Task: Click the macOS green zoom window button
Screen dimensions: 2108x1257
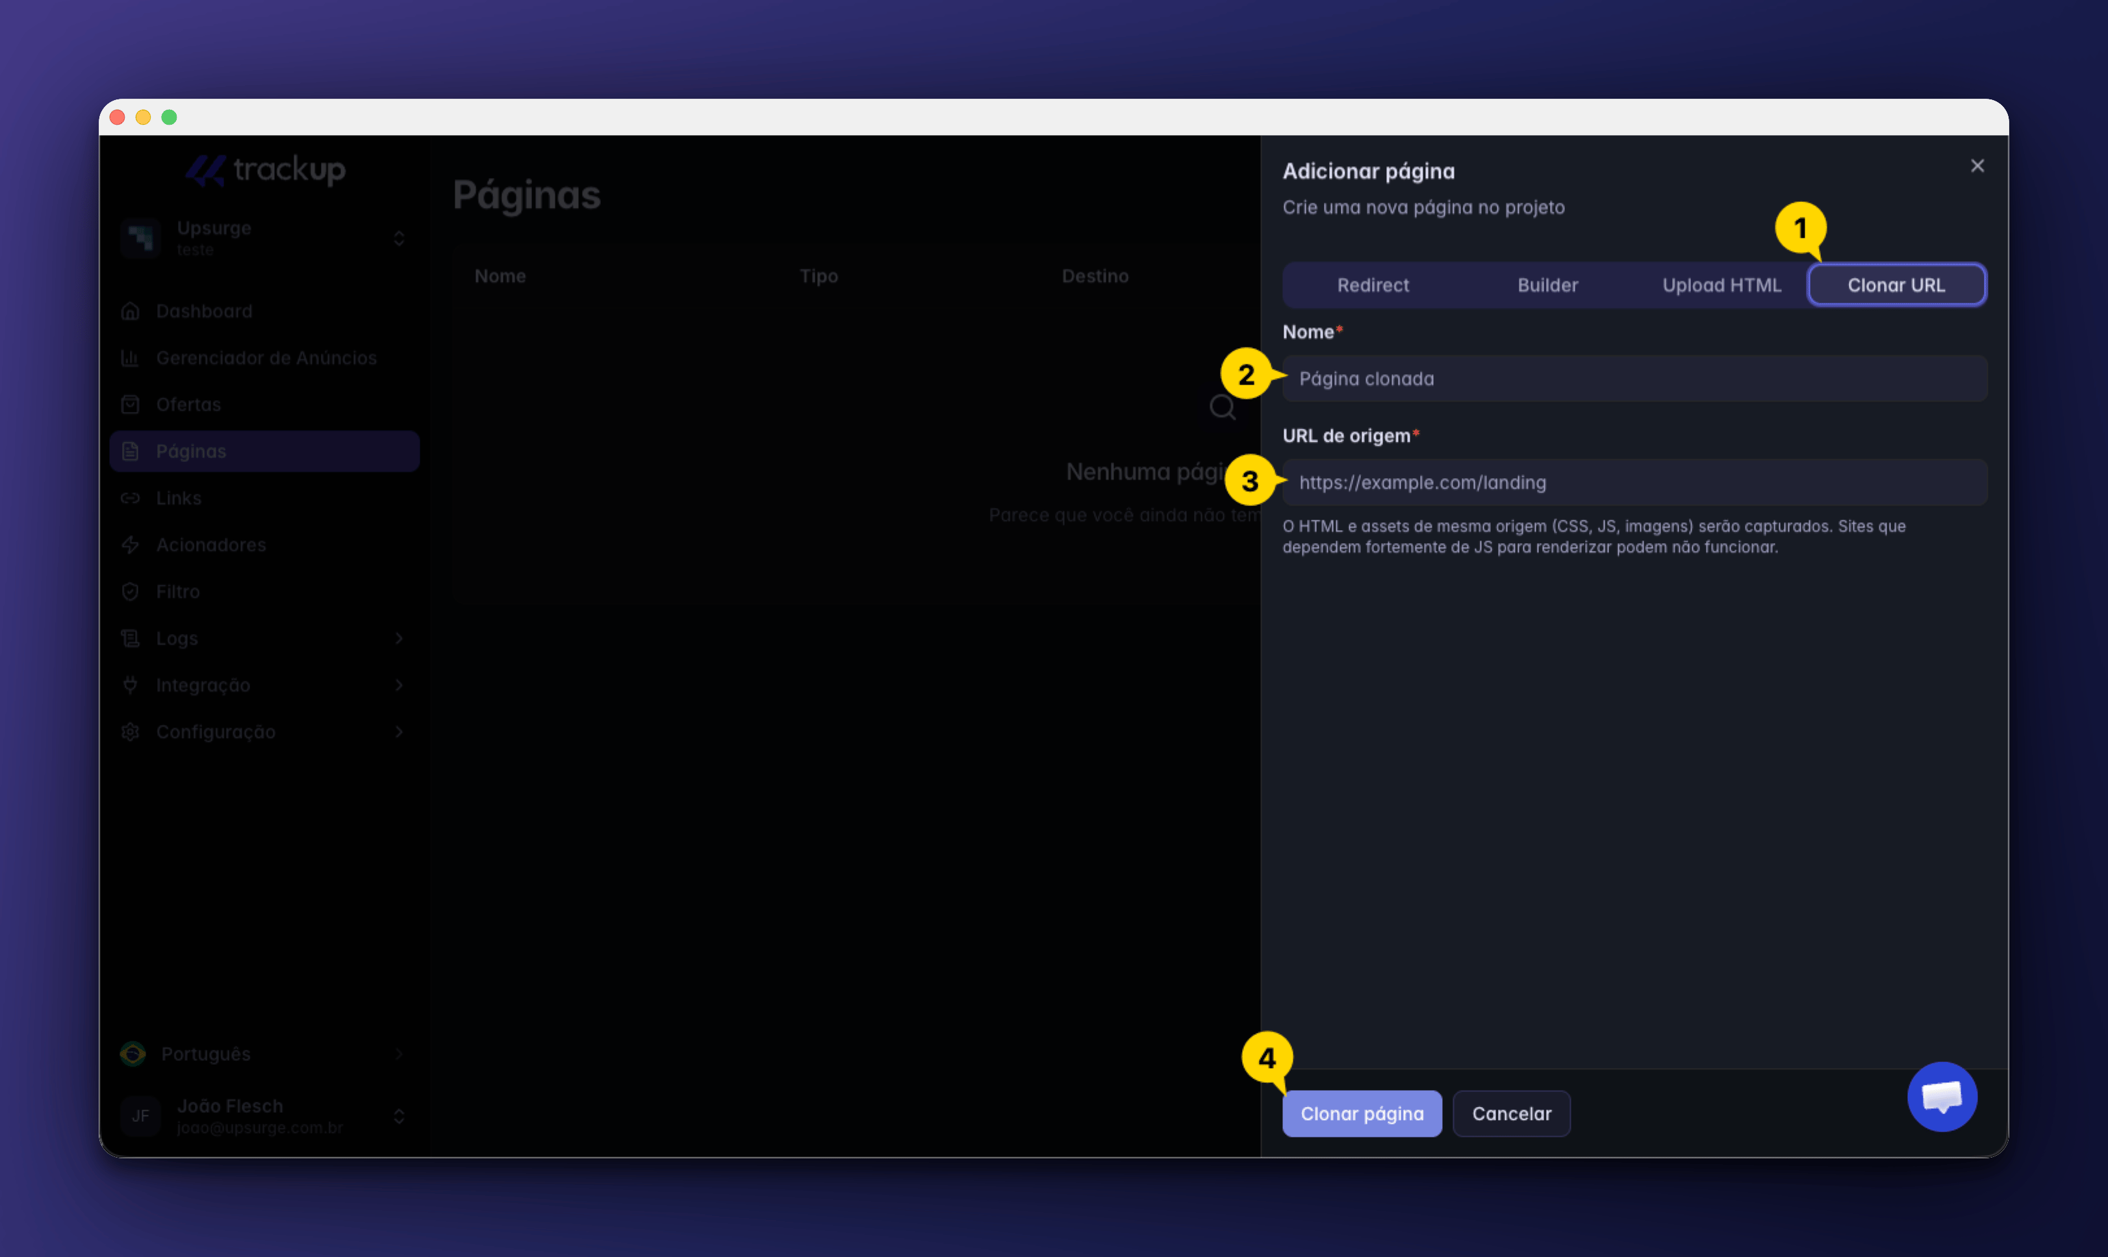Action: click(x=170, y=117)
